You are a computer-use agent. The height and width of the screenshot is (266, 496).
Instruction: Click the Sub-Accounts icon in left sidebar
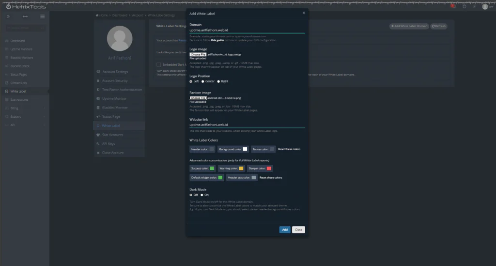tap(7, 100)
